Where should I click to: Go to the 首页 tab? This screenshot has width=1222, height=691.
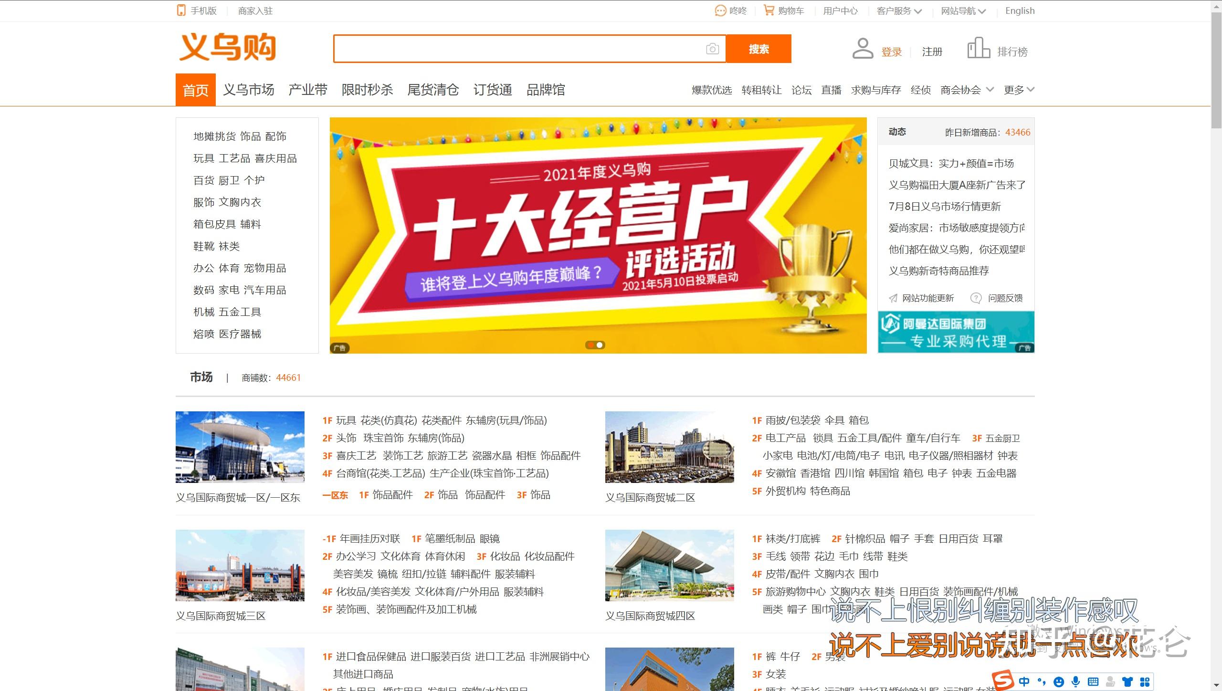click(196, 90)
